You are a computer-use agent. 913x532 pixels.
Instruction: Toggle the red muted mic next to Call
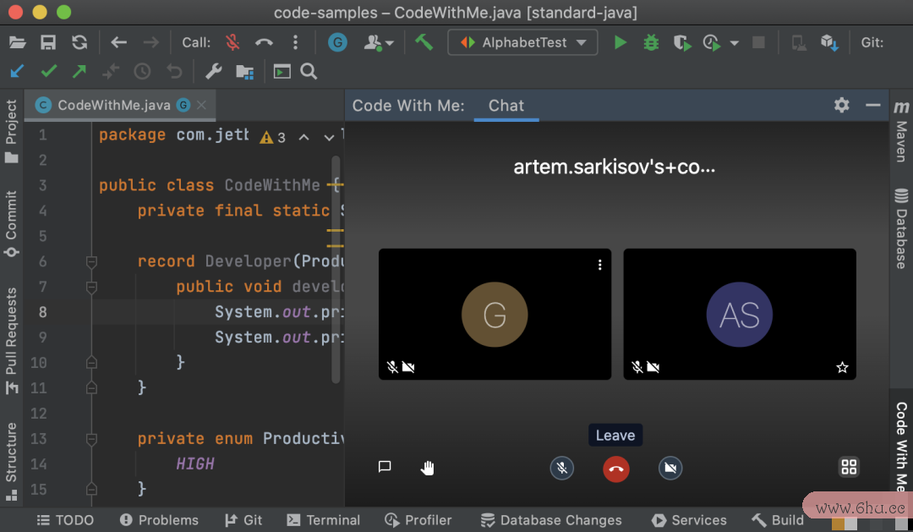tap(232, 42)
